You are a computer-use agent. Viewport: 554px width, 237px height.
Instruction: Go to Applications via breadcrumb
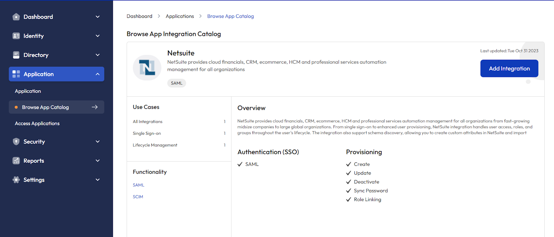(x=180, y=16)
